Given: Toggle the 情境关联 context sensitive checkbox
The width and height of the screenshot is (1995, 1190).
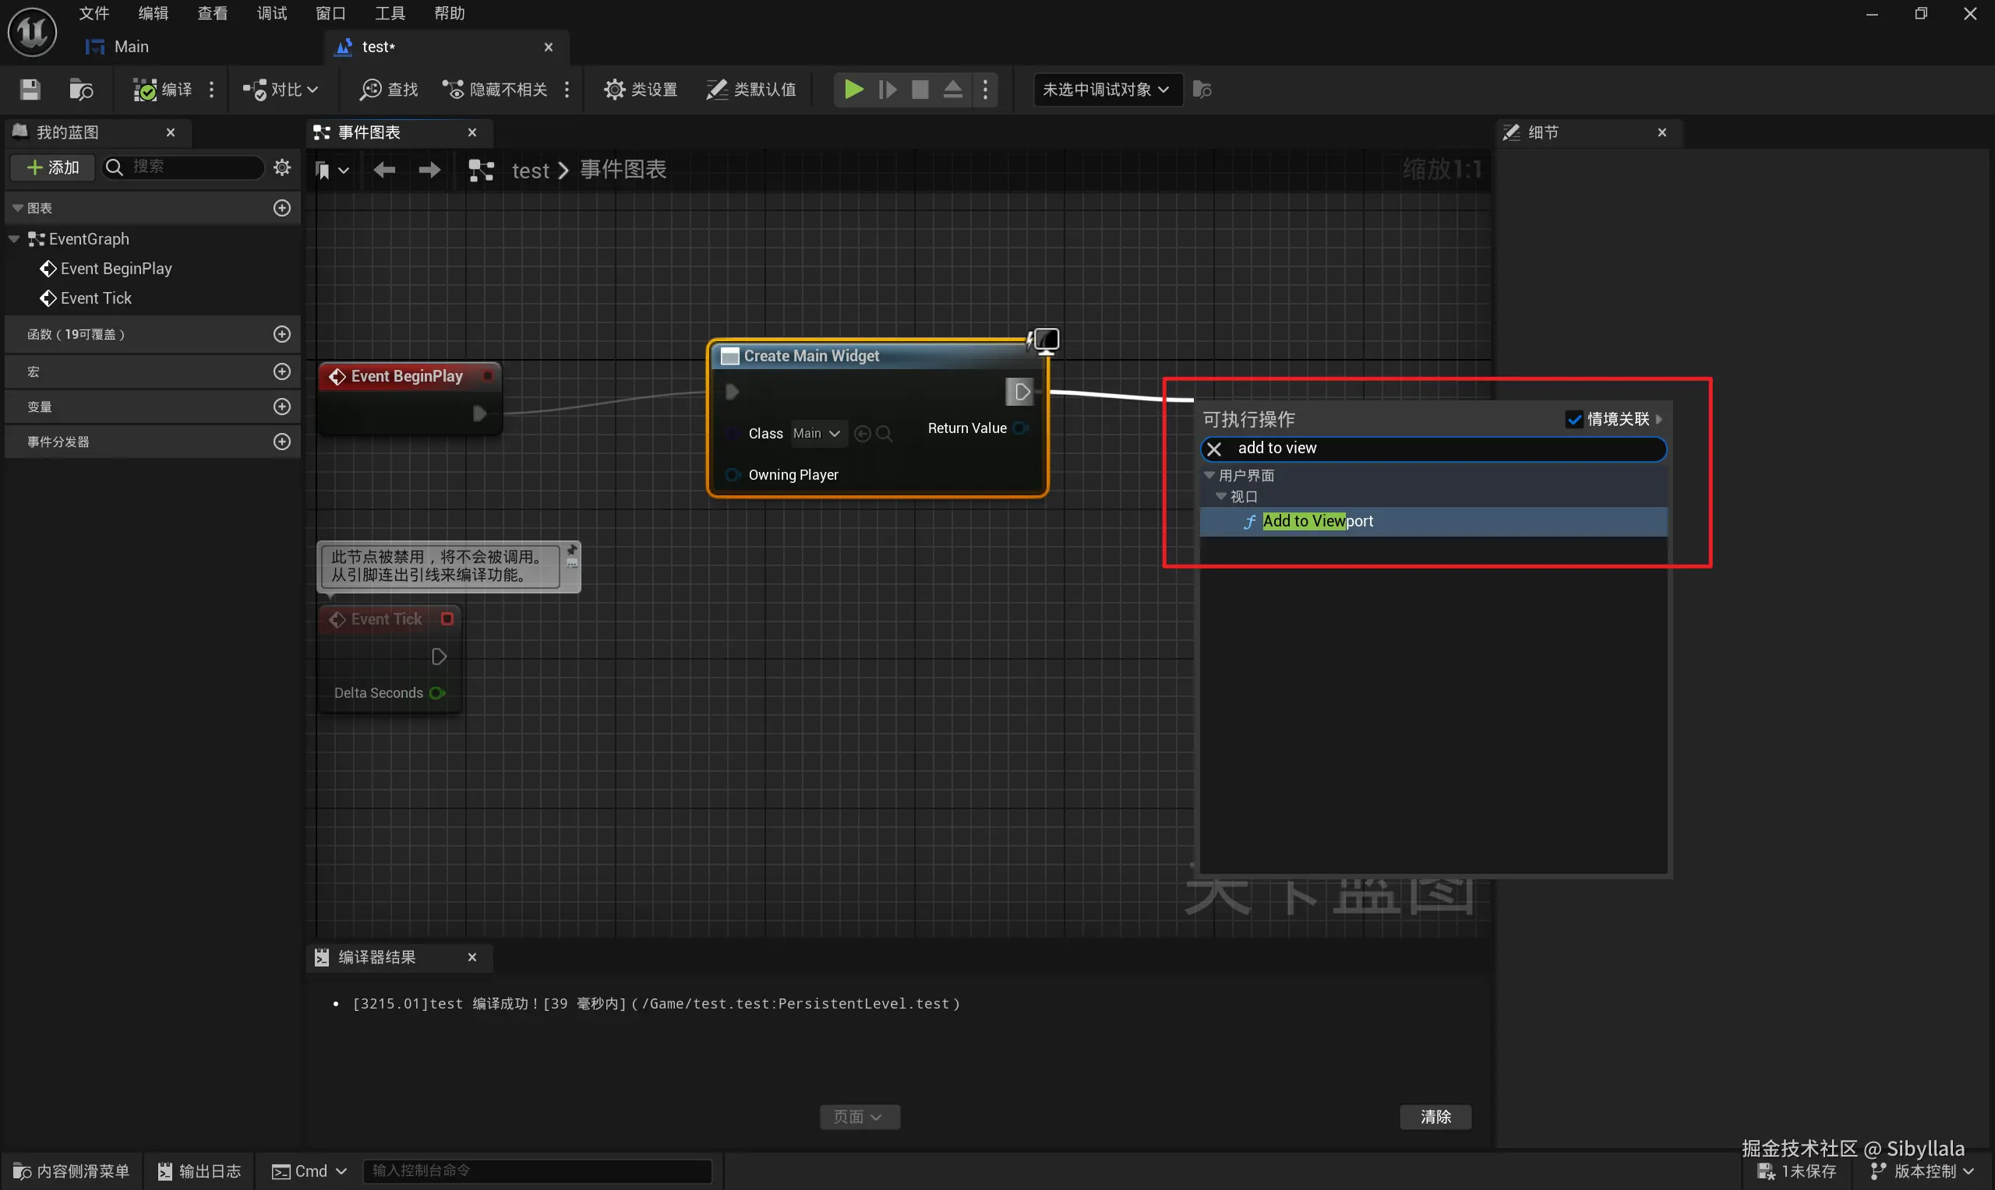Looking at the screenshot, I should pos(1574,420).
